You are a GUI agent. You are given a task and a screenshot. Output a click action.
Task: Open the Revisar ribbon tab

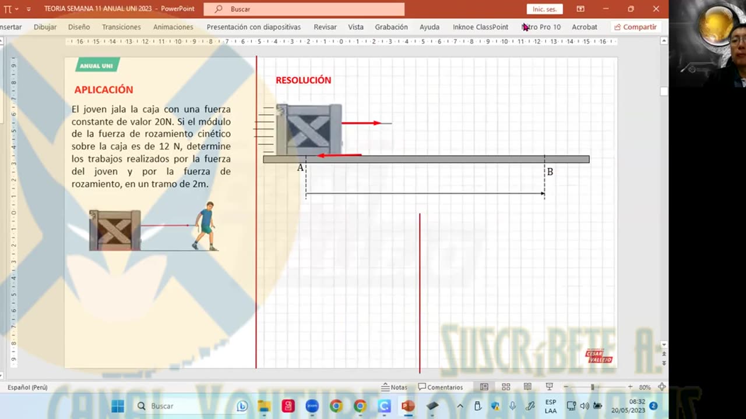(x=325, y=27)
